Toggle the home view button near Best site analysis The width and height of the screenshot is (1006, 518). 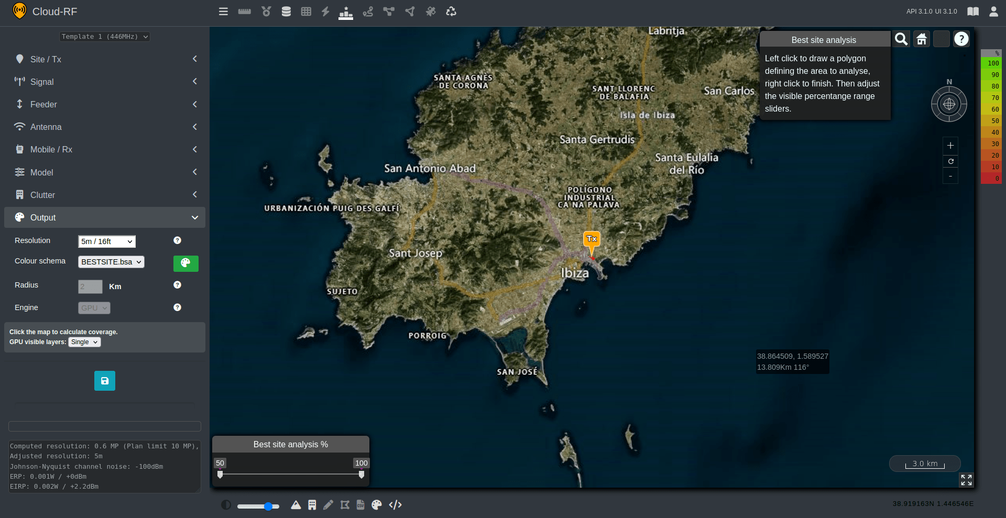pos(922,38)
